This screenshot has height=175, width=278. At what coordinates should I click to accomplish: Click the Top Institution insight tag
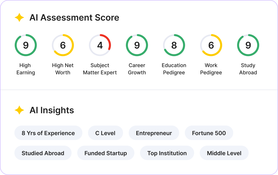pyautogui.click(x=167, y=153)
